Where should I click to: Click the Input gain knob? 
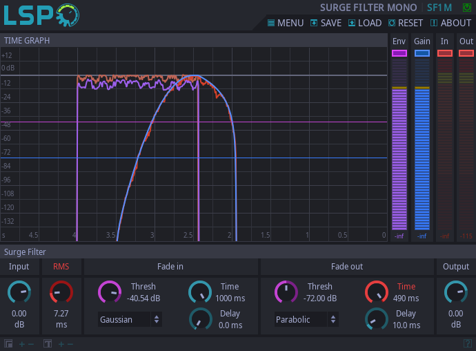pyautogui.click(x=19, y=292)
